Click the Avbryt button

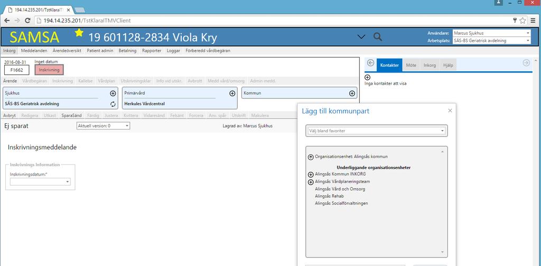10,115
